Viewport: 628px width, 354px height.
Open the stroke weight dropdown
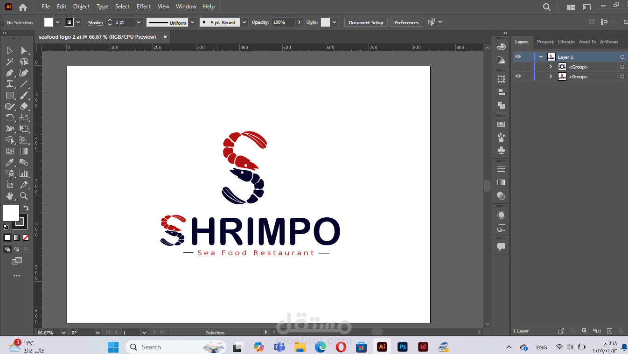click(139, 22)
